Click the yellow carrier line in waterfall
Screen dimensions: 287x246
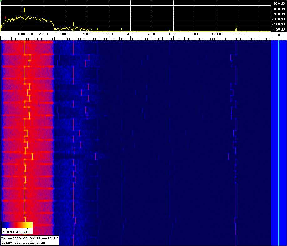coord(24,125)
